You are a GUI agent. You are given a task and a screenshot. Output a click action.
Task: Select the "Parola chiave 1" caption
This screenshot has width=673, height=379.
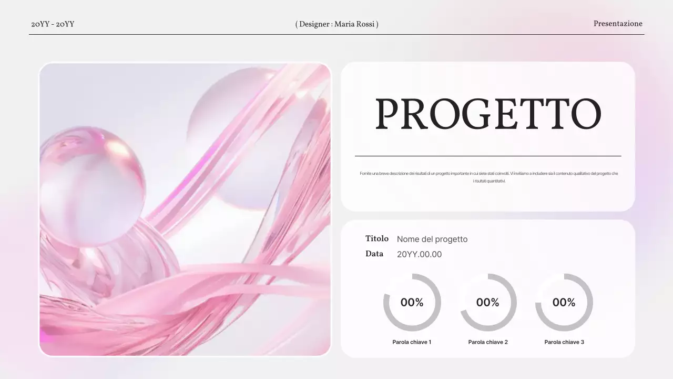pos(412,342)
